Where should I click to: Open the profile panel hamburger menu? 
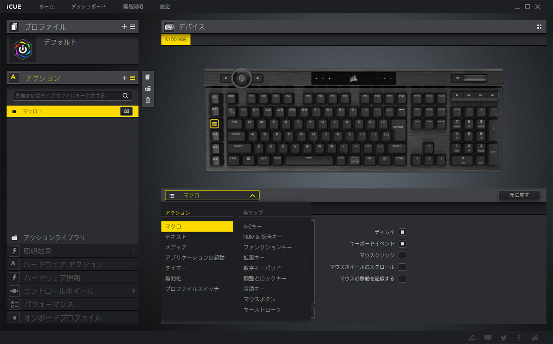133,27
